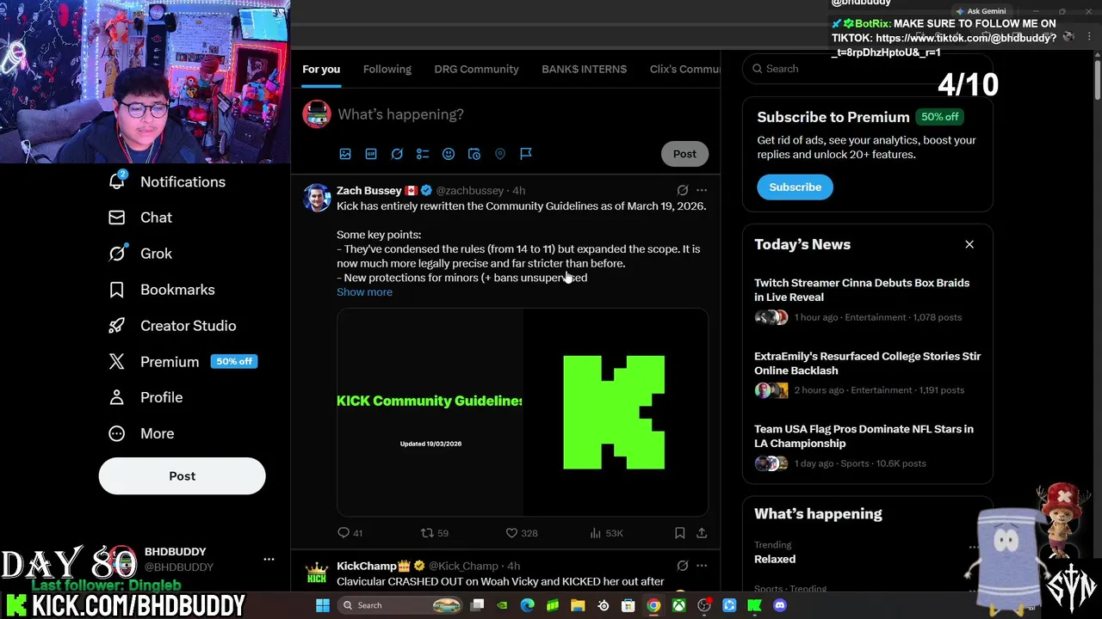
Task: Share Zach Bussey's post
Action: click(702, 533)
